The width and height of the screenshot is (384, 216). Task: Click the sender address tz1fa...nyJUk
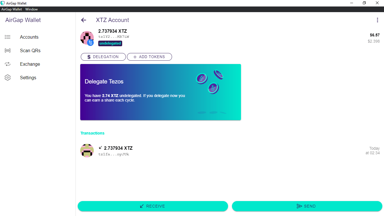[114, 155]
